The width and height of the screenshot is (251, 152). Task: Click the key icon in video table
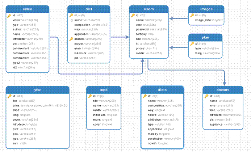pos(9,16)
